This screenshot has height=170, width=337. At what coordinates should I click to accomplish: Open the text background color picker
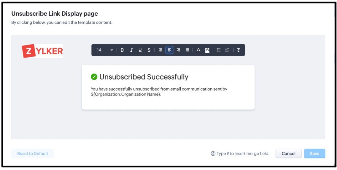click(207, 50)
